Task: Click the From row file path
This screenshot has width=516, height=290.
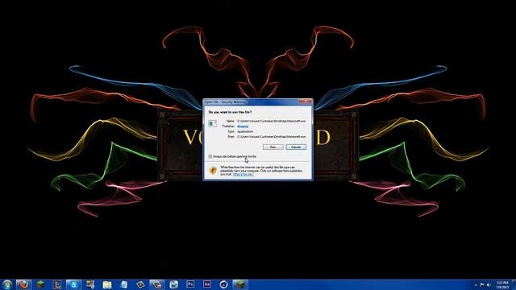Action: (x=271, y=136)
